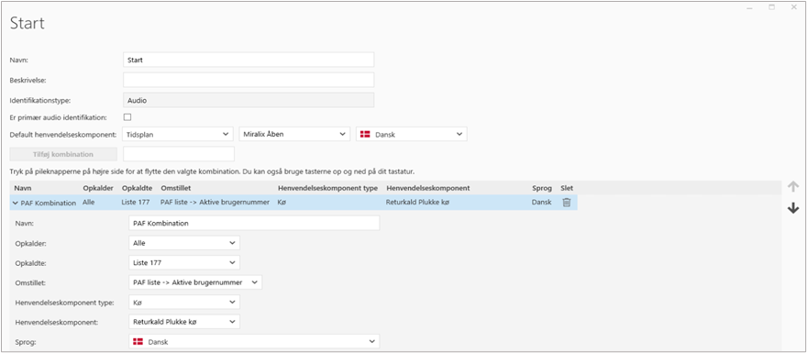Screen dimensions: 807x353
Task: Open the top Dansk language dropdown
Action: click(x=412, y=134)
